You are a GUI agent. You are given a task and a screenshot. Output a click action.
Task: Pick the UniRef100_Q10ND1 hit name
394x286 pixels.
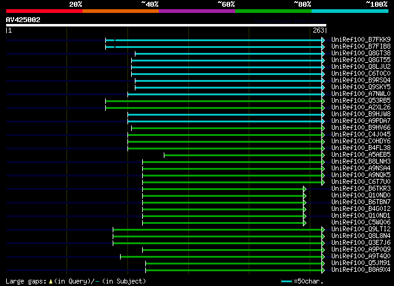(361, 216)
